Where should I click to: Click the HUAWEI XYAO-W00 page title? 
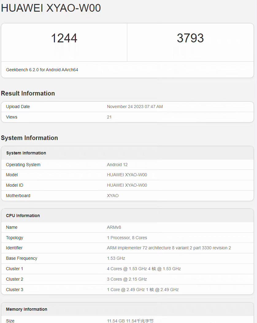[x=51, y=8]
